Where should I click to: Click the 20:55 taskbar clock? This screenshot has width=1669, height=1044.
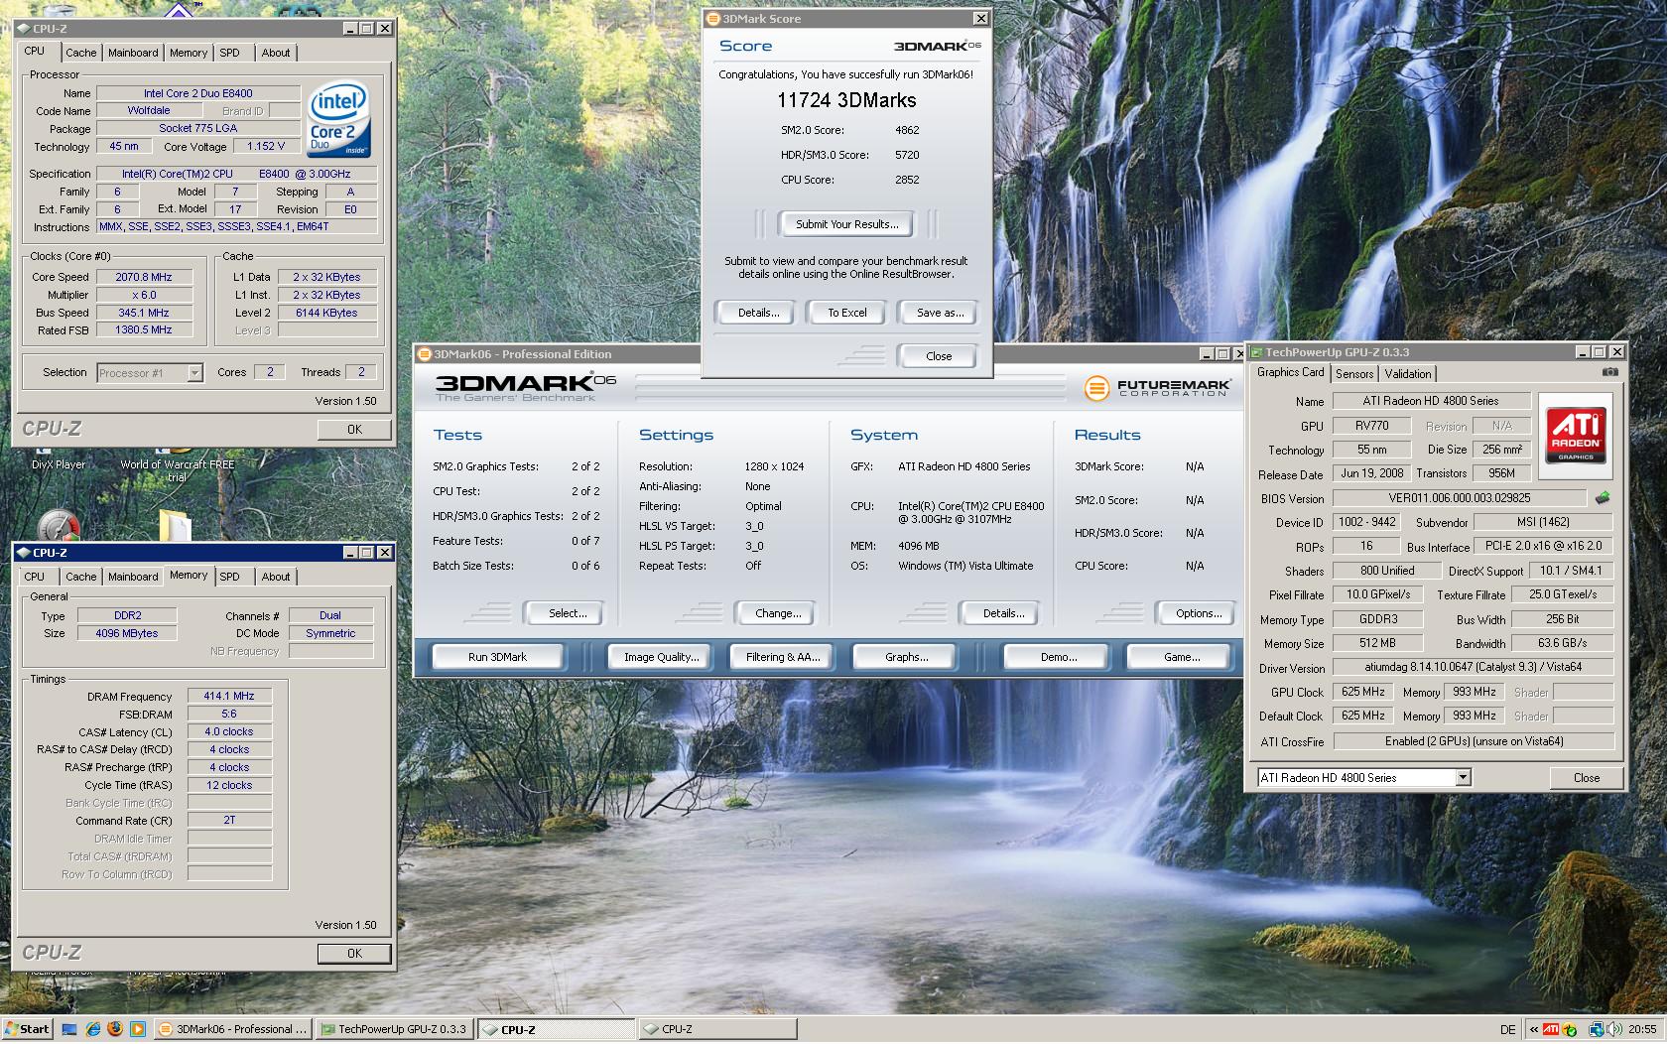[1642, 1029]
